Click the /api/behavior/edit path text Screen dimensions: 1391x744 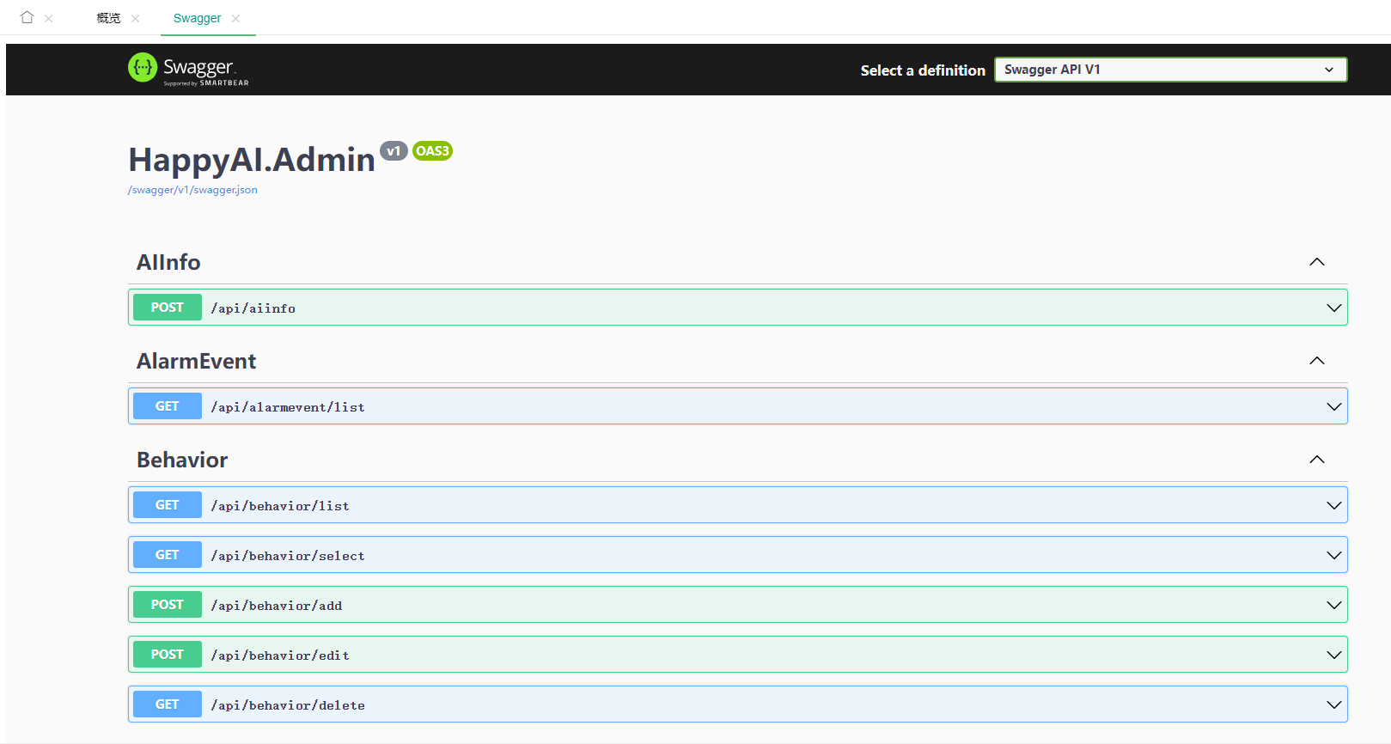pyautogui.click(x=280, y=656)
